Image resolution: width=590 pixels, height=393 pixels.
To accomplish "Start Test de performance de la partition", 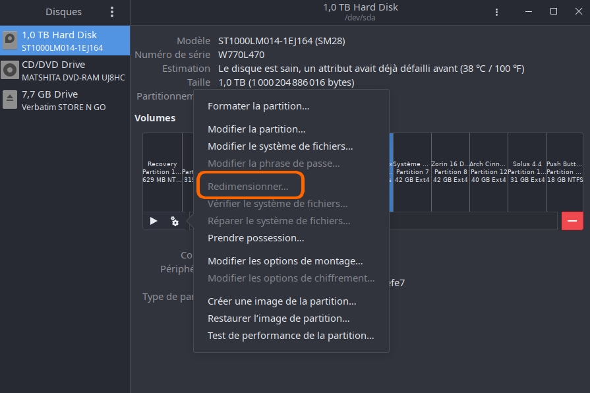I will (291, 336).
